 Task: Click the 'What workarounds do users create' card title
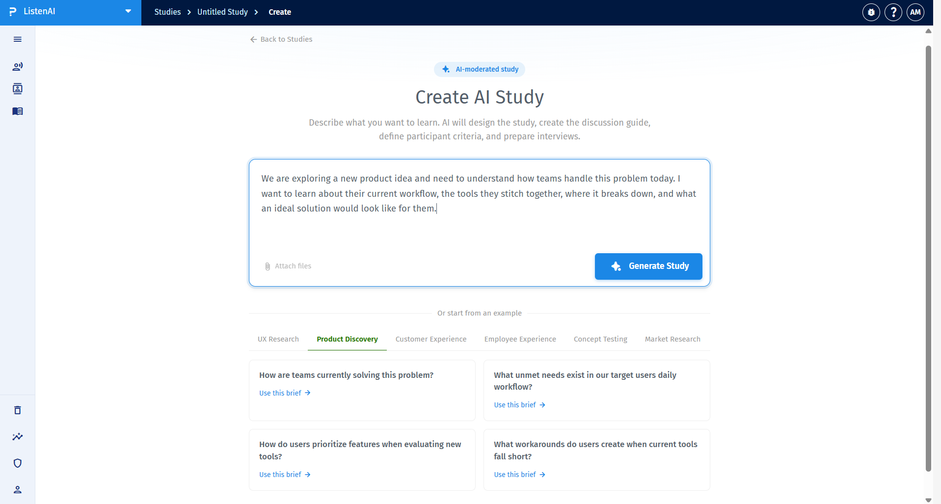595,450
